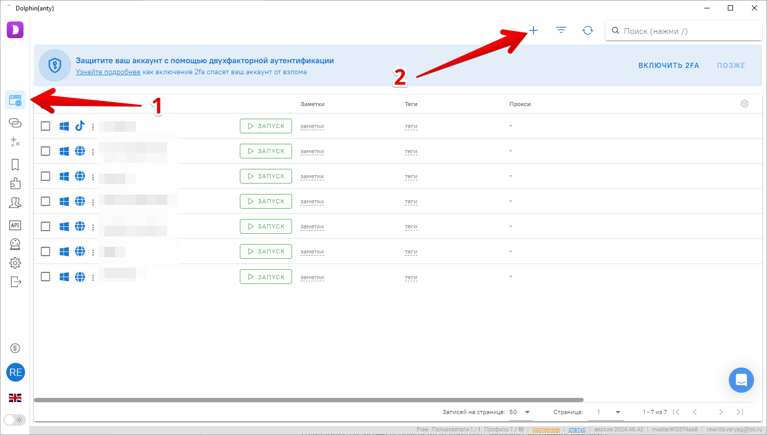Open the RE account avatar

coord(16,372)
